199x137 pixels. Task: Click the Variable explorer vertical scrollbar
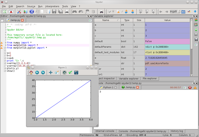pyautogui.click(x=192, y=47)
